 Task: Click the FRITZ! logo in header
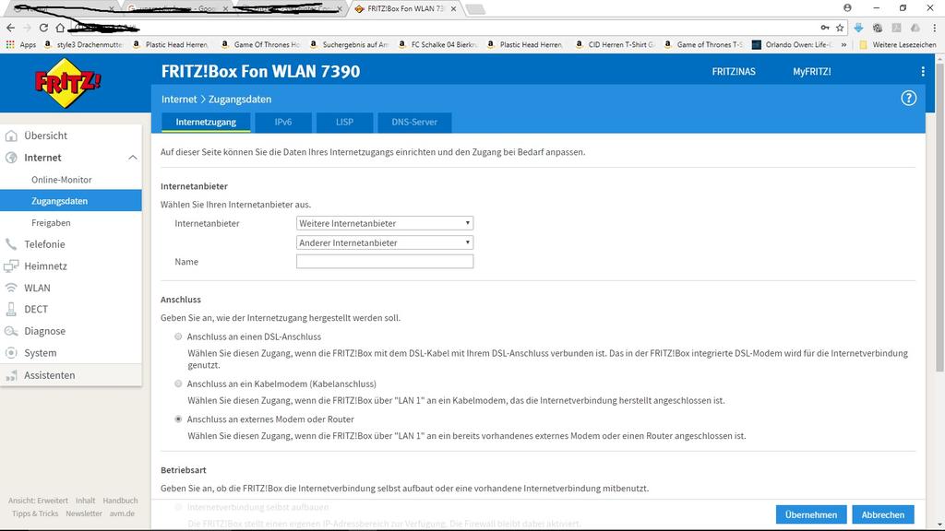(67, 84)
